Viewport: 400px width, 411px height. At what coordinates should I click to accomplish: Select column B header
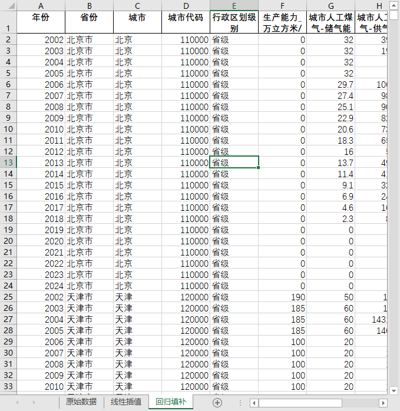coord(89,6)
